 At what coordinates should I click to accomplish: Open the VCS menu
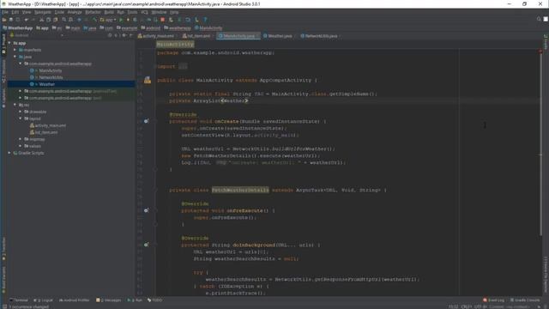pyautogui.click(x=144, y=12)
